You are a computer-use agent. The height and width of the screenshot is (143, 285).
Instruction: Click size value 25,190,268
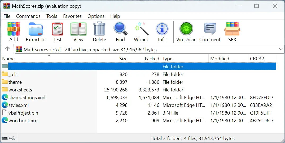[x=116, y=90]
